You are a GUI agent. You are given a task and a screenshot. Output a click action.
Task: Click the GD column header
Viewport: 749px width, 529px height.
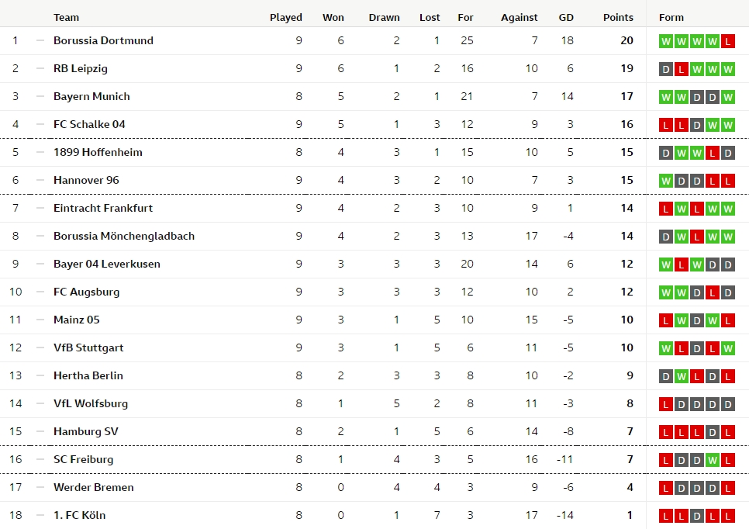pos(566,17)
